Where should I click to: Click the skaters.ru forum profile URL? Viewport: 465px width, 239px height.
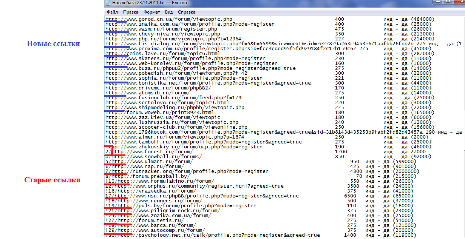pyautogui.click(x=185, y=59)
